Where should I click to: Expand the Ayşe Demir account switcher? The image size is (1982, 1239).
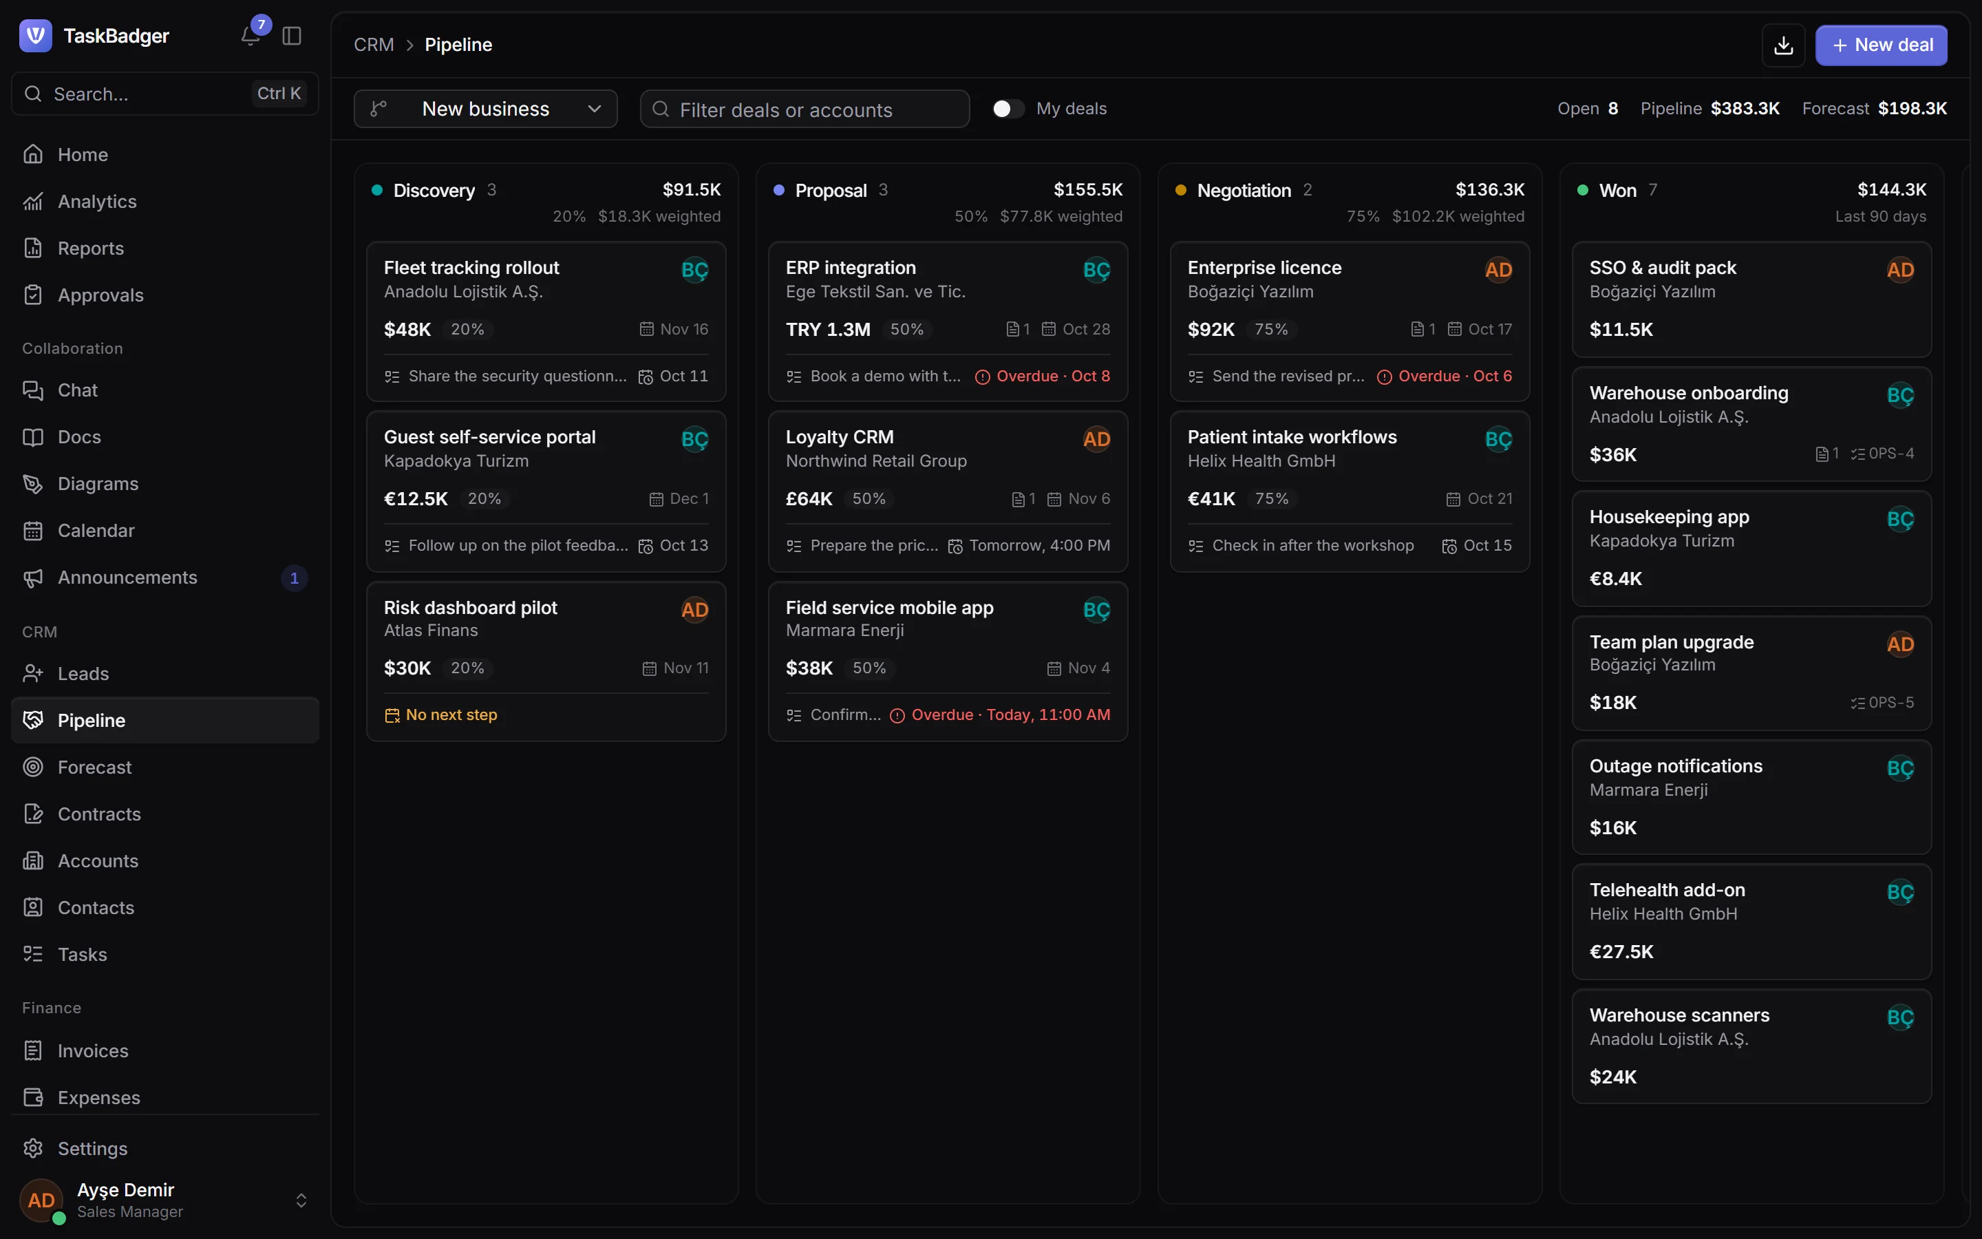pyautogui.click(x=301, y=1200)
